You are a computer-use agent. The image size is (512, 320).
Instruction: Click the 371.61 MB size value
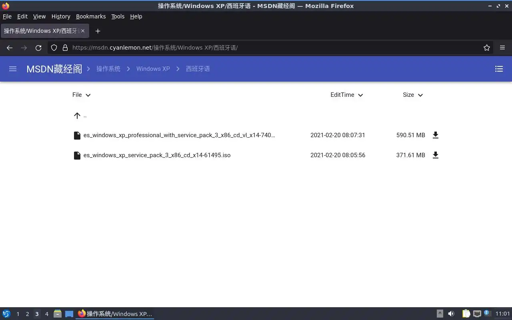(411, 155)
